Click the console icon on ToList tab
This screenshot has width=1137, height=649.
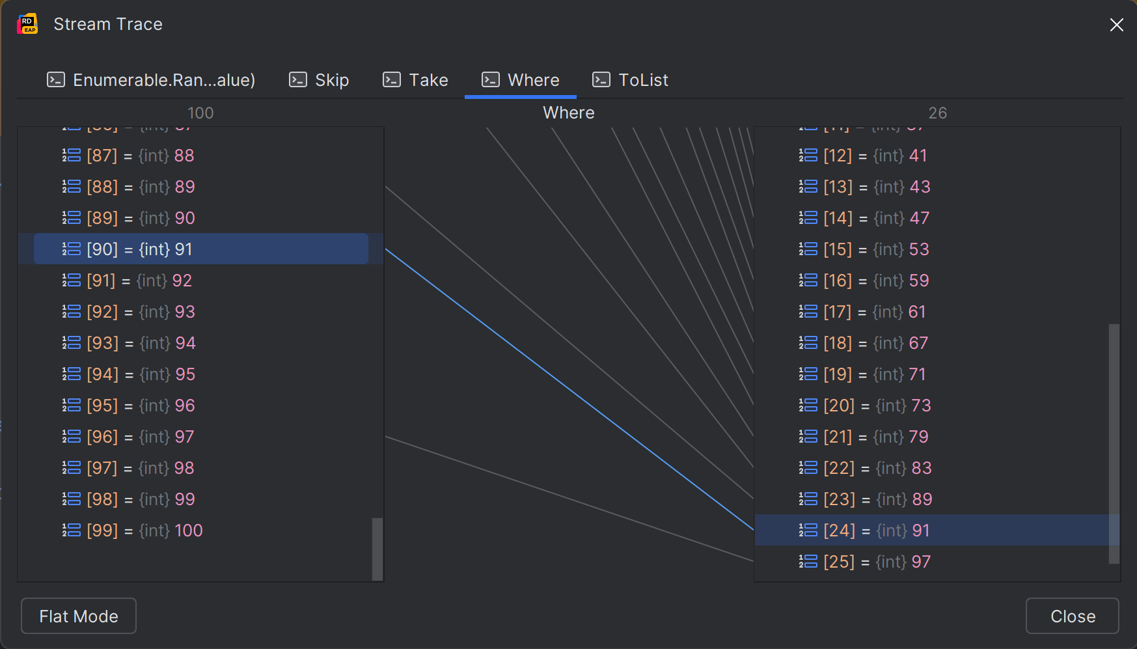point(601,80)
